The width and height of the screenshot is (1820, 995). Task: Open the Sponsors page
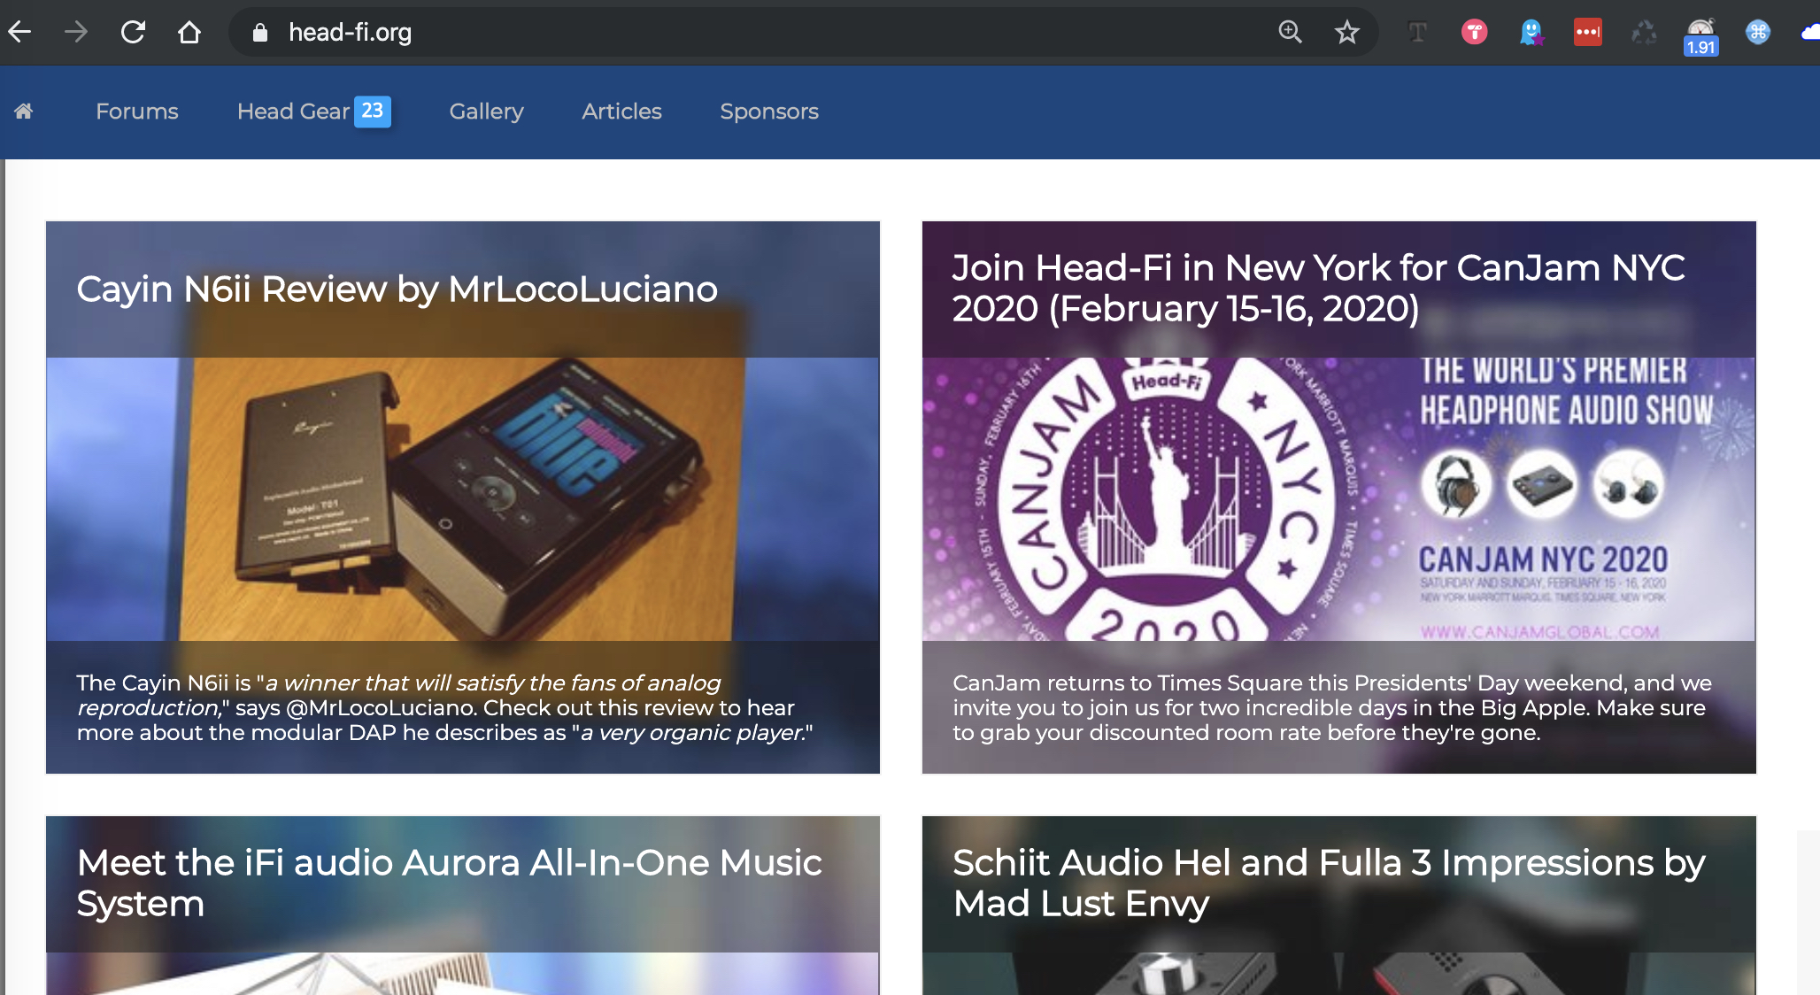pos(768,112)
